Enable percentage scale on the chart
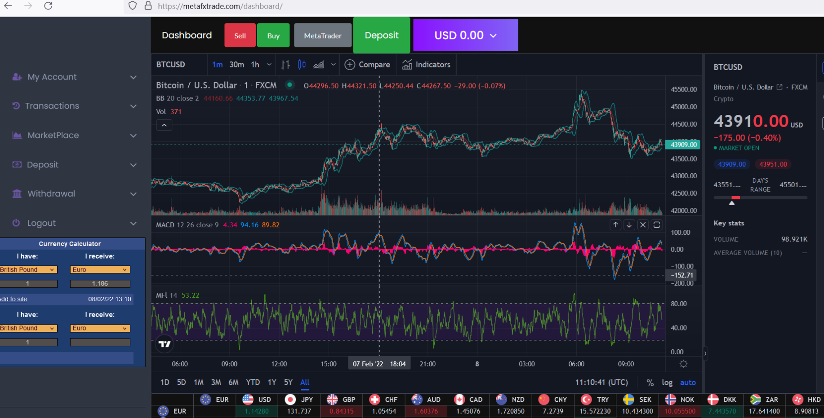 (650, 383)
